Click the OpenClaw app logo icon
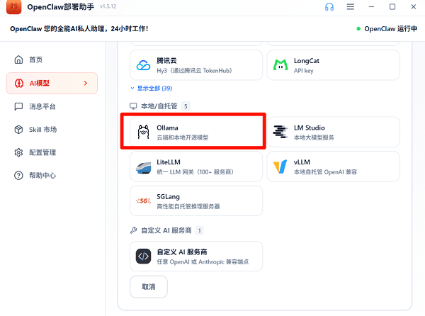This screenshot has width=425, height=316. coord(13,7)
